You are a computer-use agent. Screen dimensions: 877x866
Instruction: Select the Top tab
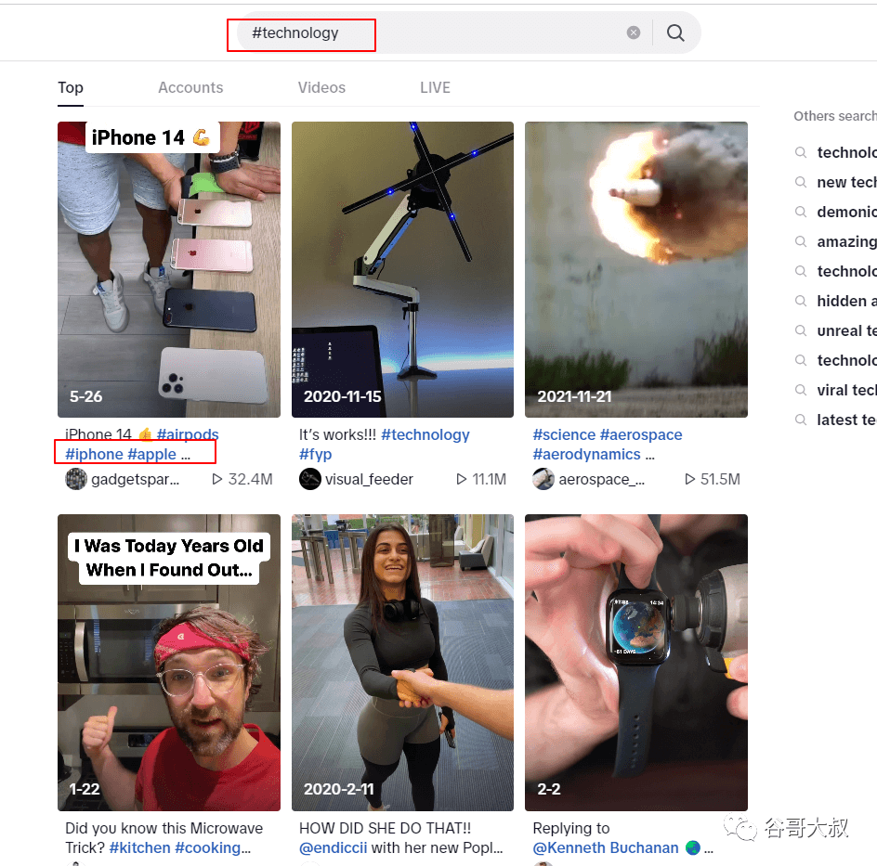click(71, 87)
